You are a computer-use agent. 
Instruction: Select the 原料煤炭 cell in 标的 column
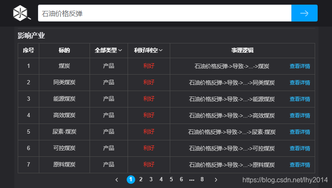tap(64, 165)
